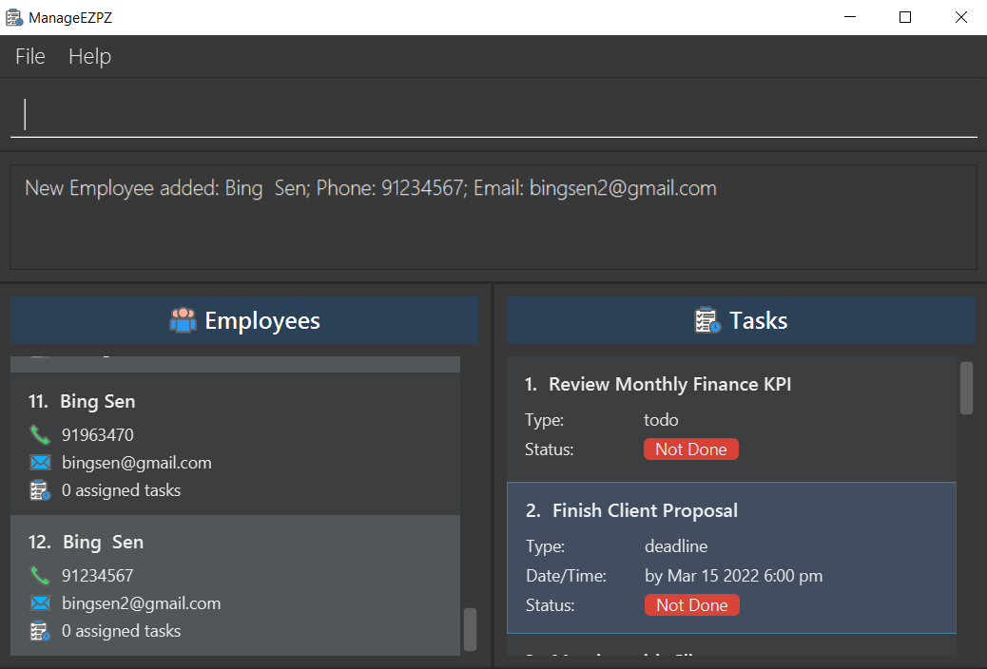Image resolution: width=987 pixels, height=669 pixels.
Task: Click "0 assigned tasks" under employee 12
Action: tap(121, 631)
